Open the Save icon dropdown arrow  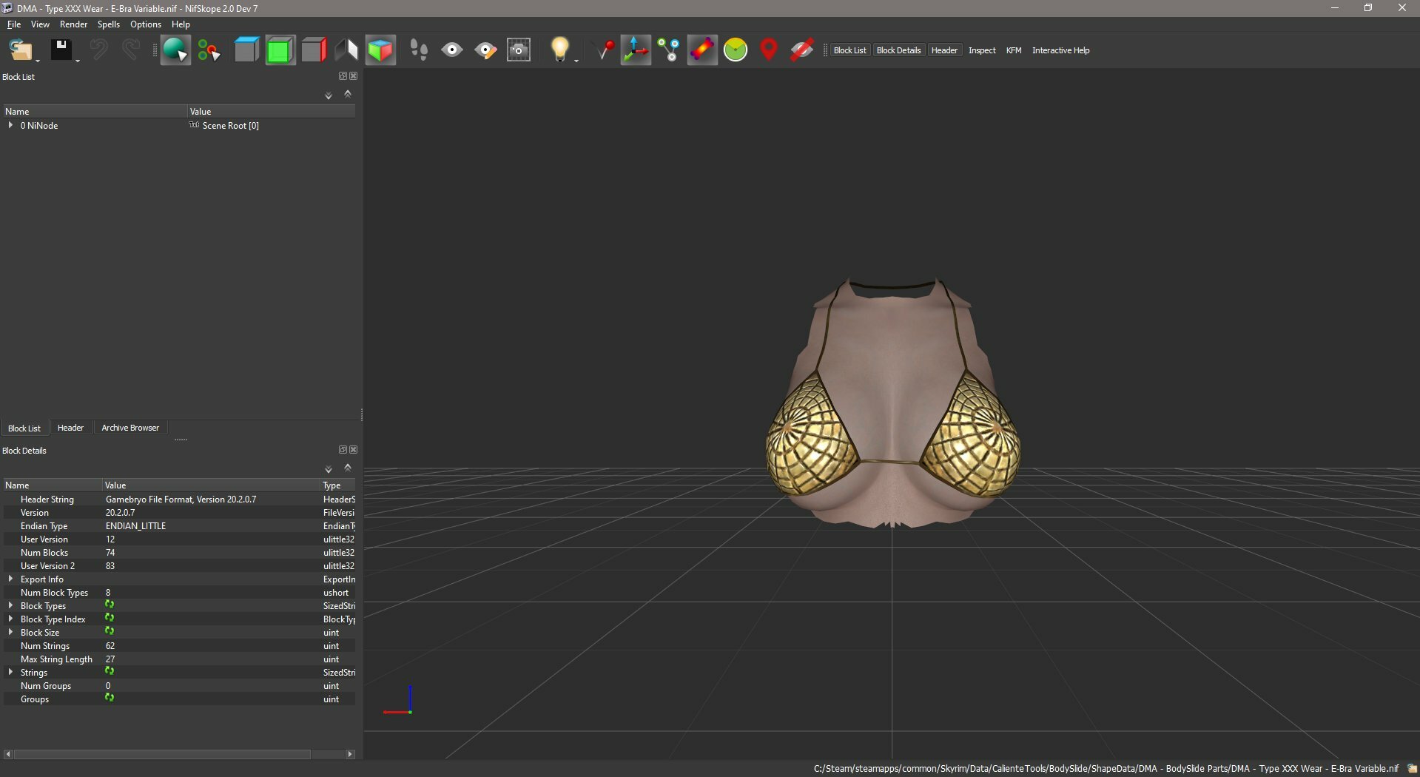point(78,61)
